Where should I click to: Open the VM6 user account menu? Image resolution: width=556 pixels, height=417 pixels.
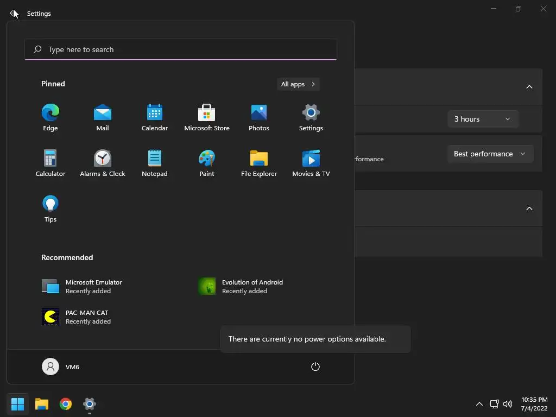coord(61,367)
